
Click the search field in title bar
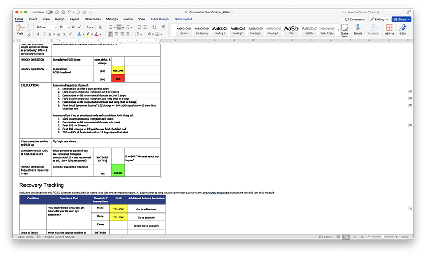pos(373,12)
